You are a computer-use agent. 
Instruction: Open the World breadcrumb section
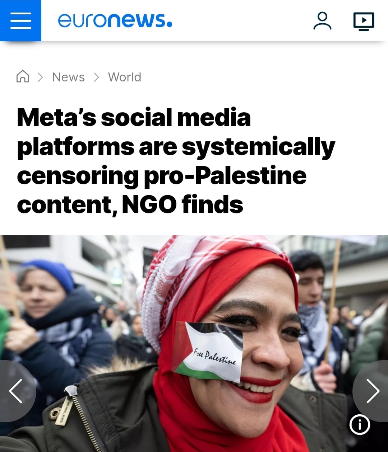(125, 77)
